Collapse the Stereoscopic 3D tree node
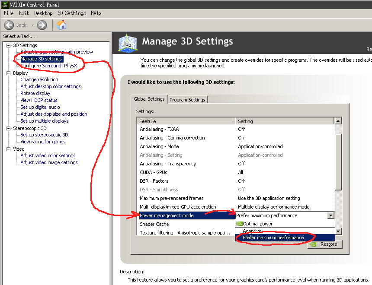Screen dimensions: 372x285 [x=9, y=128]
